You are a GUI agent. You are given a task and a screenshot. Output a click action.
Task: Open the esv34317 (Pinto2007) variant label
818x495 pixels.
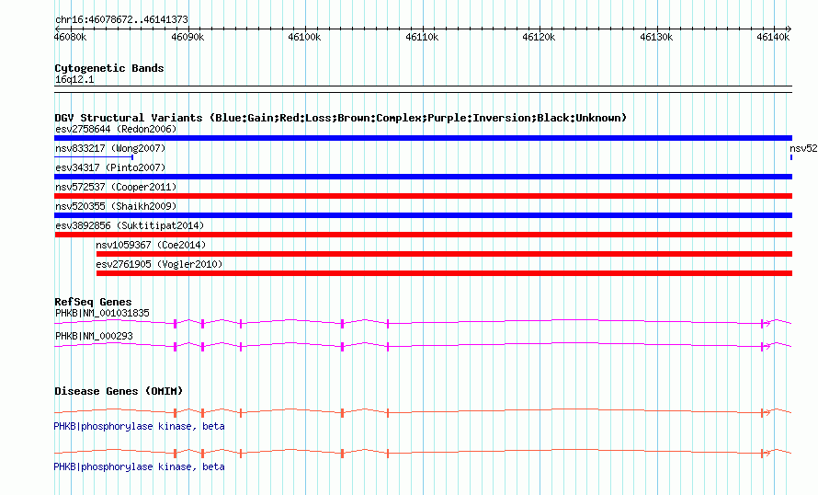pos(110,167)
